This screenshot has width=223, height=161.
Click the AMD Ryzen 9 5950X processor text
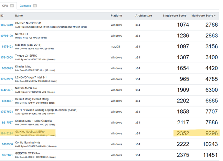(x=36, y=146)
